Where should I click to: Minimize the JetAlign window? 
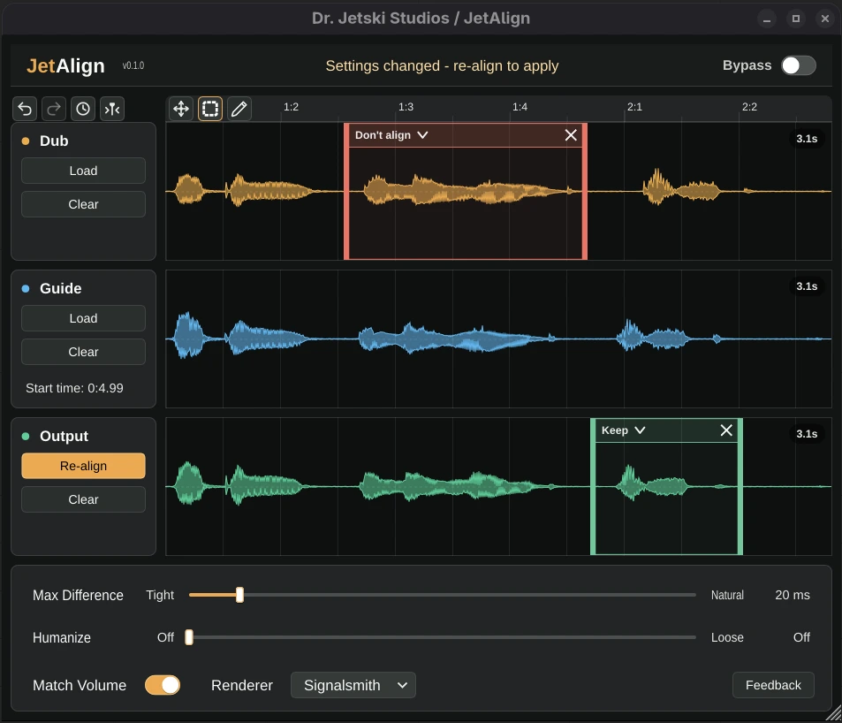(x=767, y=19)
